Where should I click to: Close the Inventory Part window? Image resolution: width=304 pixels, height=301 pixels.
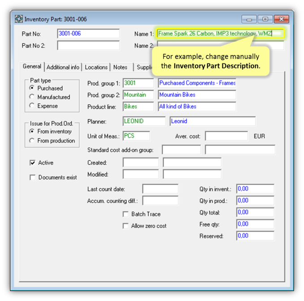pyautogui.click(x=281, y=19)
